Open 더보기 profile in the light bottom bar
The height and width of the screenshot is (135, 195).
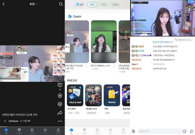click(123, 131)
